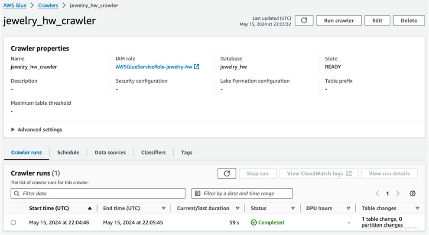The height and width of the screenshot is (235, 429).
Task: Switch to the Schedule tab
Action: point(68,152)
